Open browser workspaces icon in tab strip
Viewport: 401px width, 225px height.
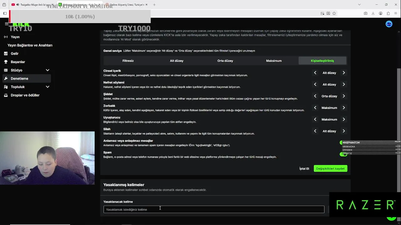[x=4, y=5]
